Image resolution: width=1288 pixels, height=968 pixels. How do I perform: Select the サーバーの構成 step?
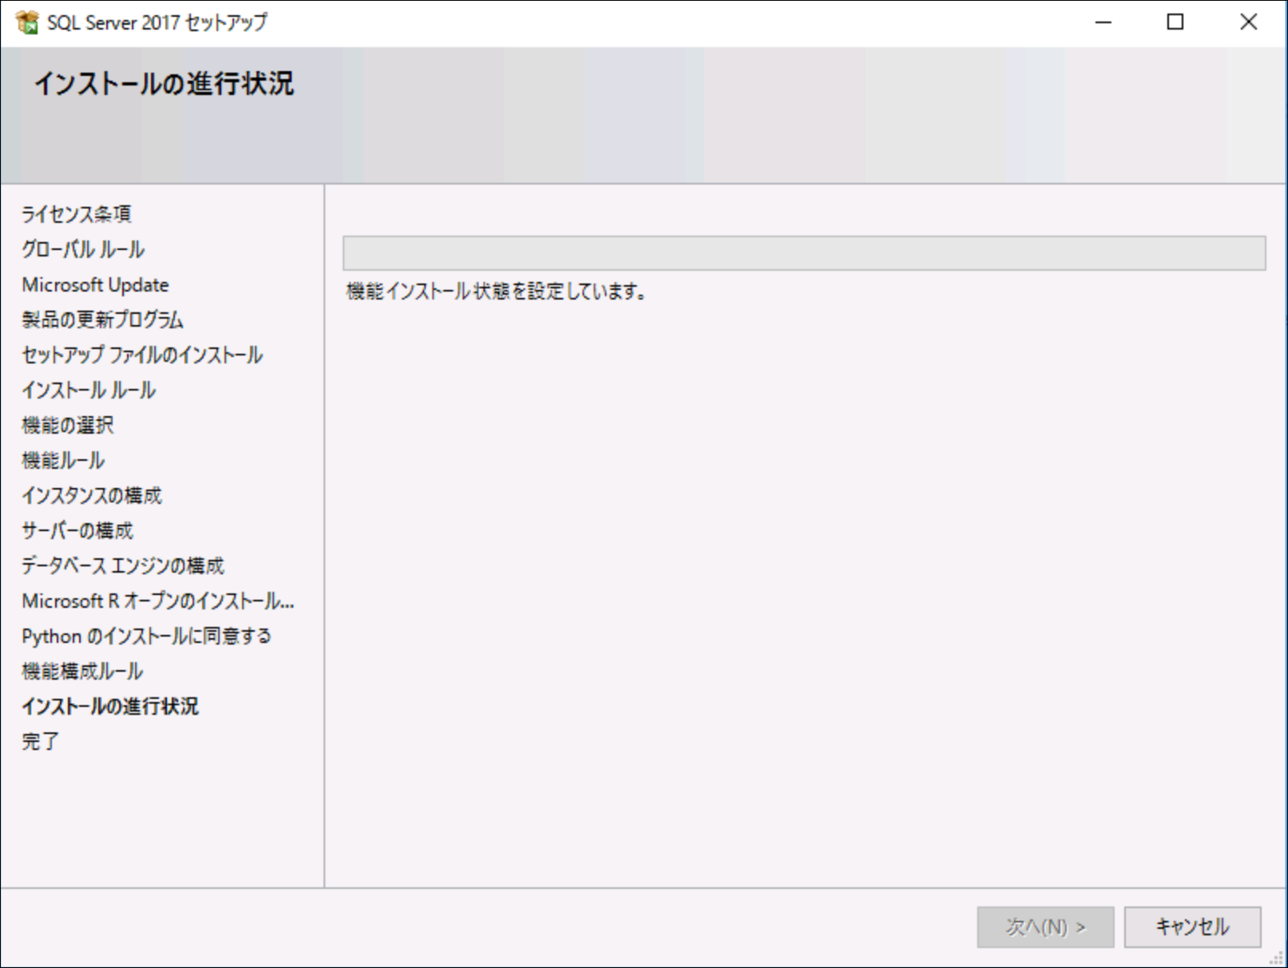point(78,530)
